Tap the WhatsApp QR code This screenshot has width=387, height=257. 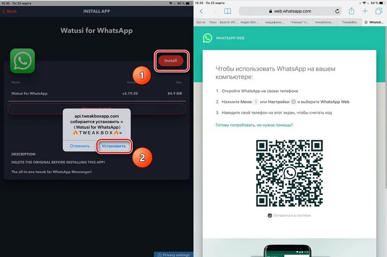(x=289, y=173)
